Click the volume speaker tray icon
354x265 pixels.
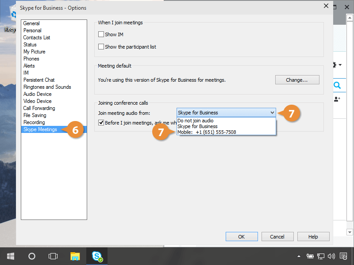331,256
